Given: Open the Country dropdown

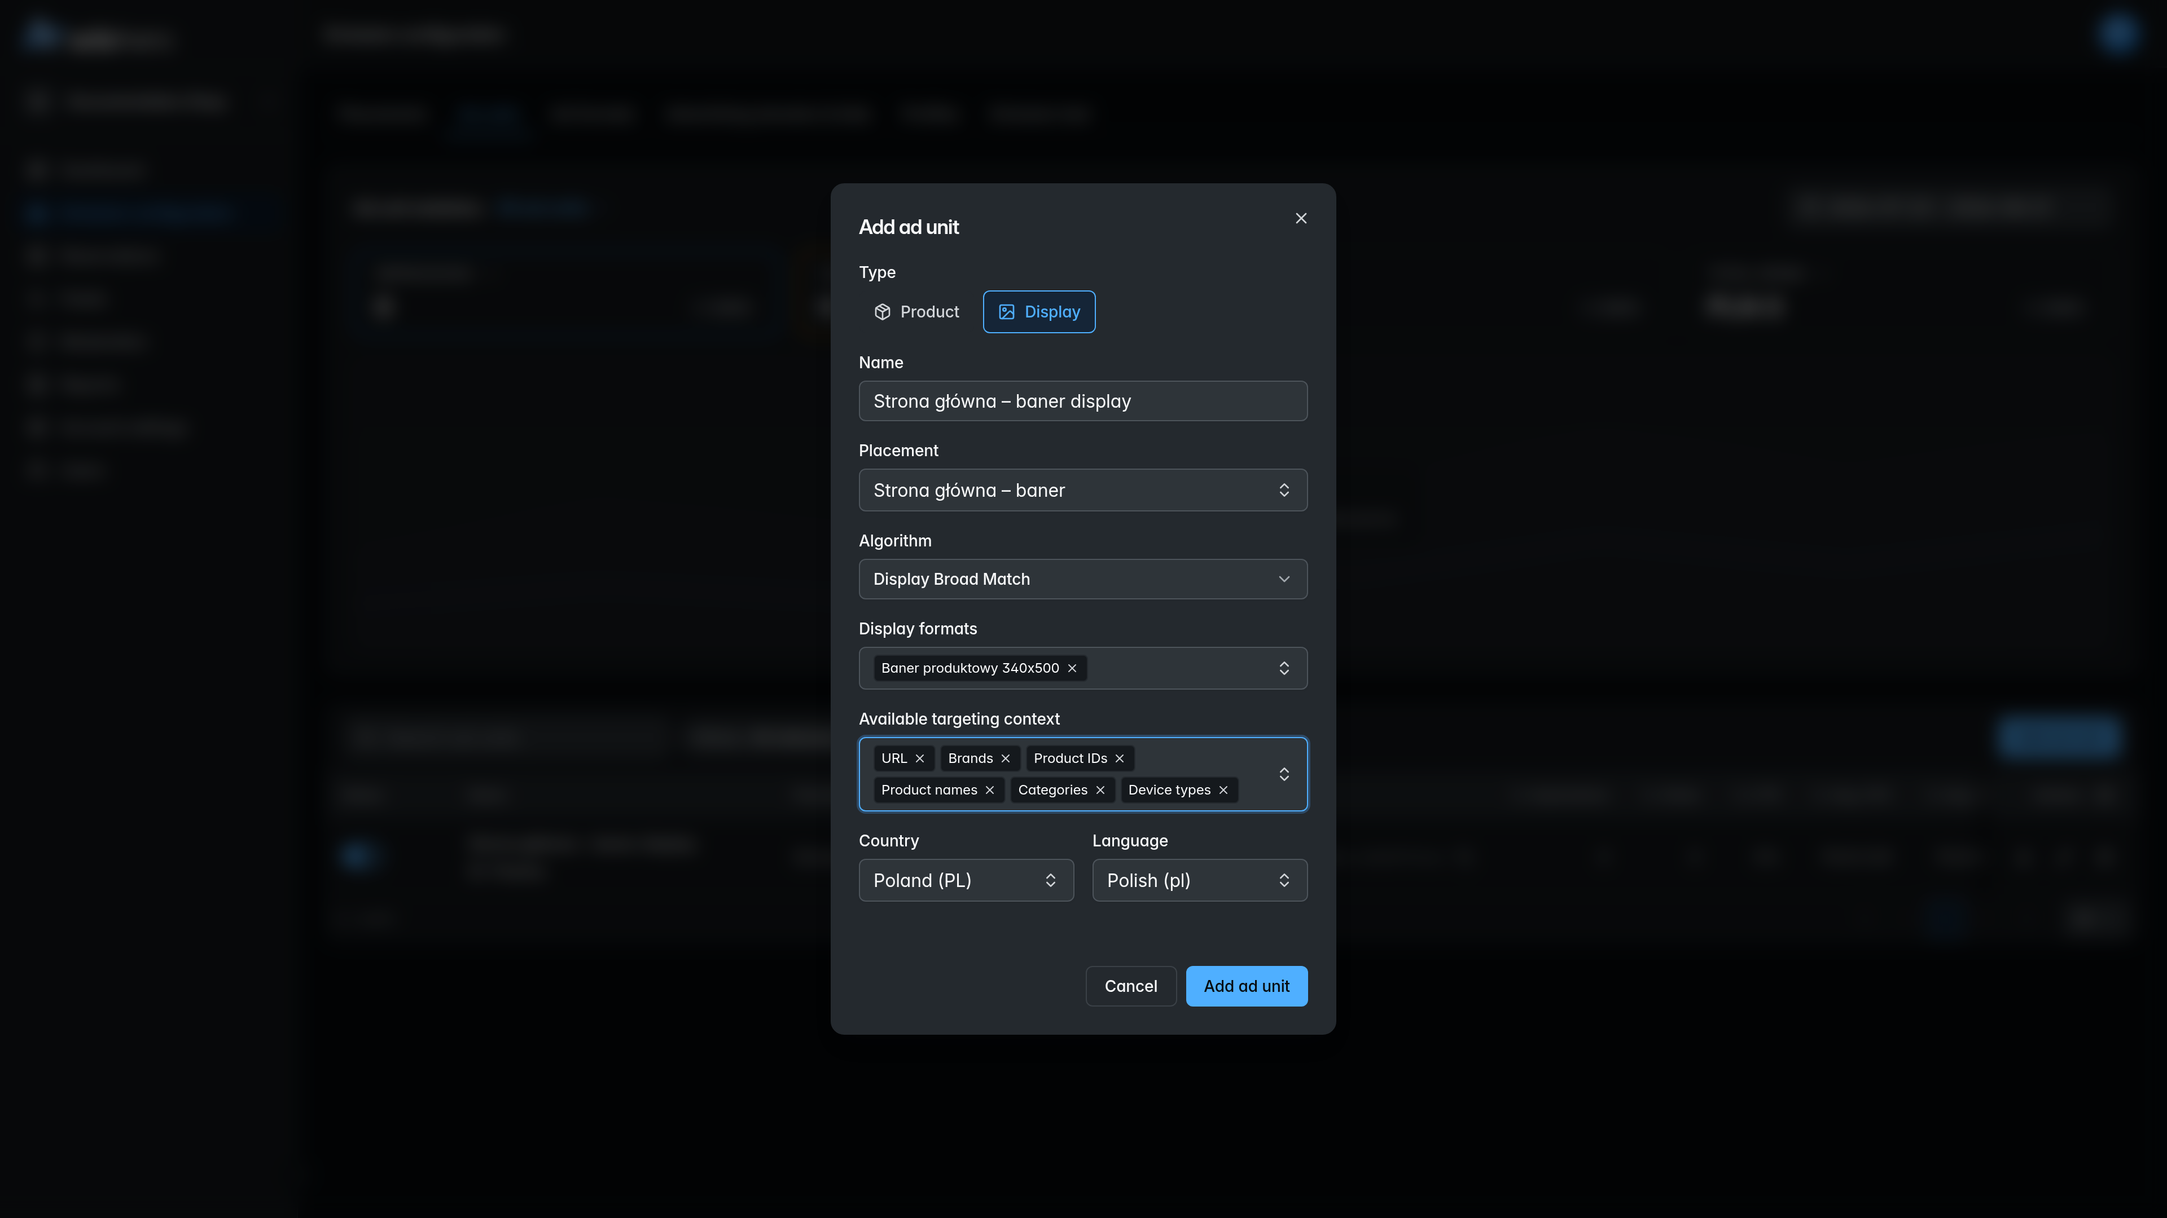Looking at the screenshot, I should (x=966, y=880).
